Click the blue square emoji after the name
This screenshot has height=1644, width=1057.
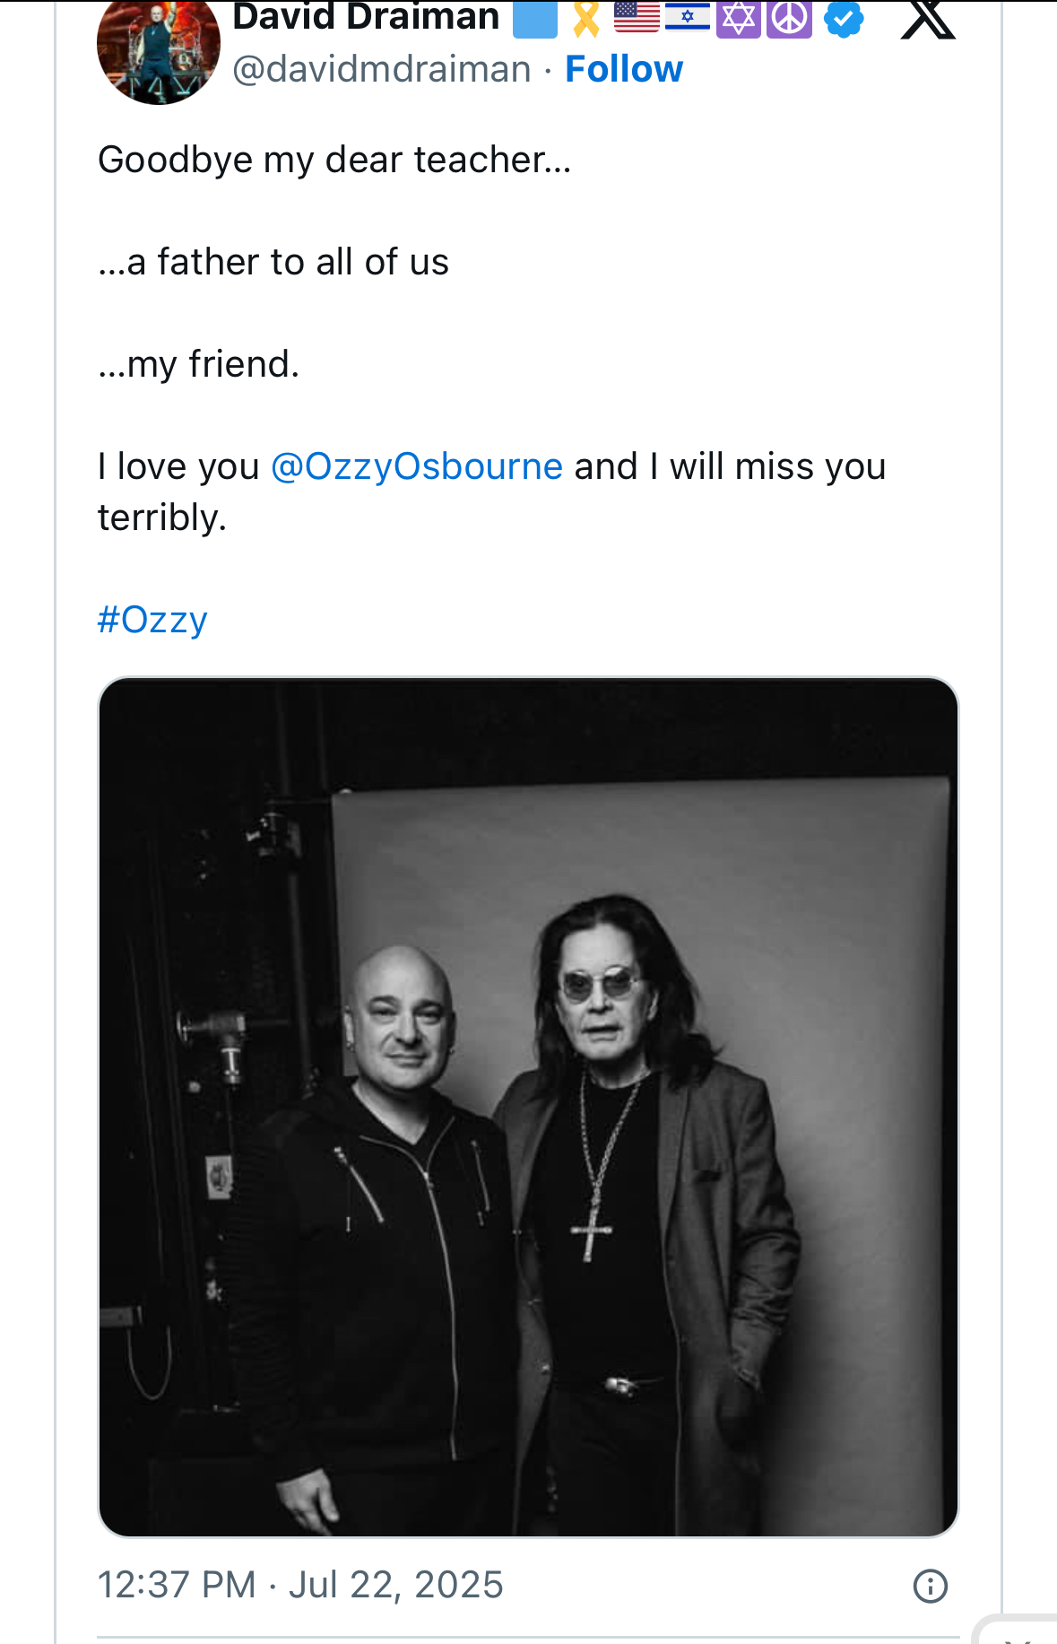535,19
